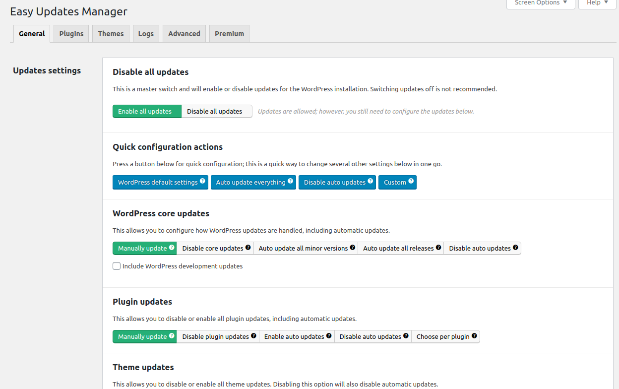The height and width of the screenshot is (389, 619).
Task: Select Choose per plugin option
Action: [x=445, y=336]
